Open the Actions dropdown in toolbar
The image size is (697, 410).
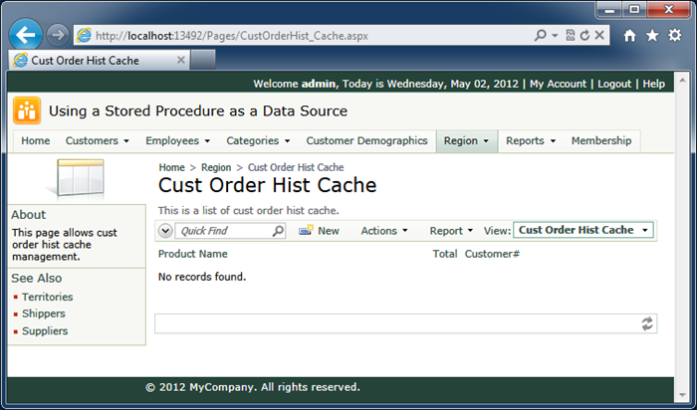coord(384,231)
